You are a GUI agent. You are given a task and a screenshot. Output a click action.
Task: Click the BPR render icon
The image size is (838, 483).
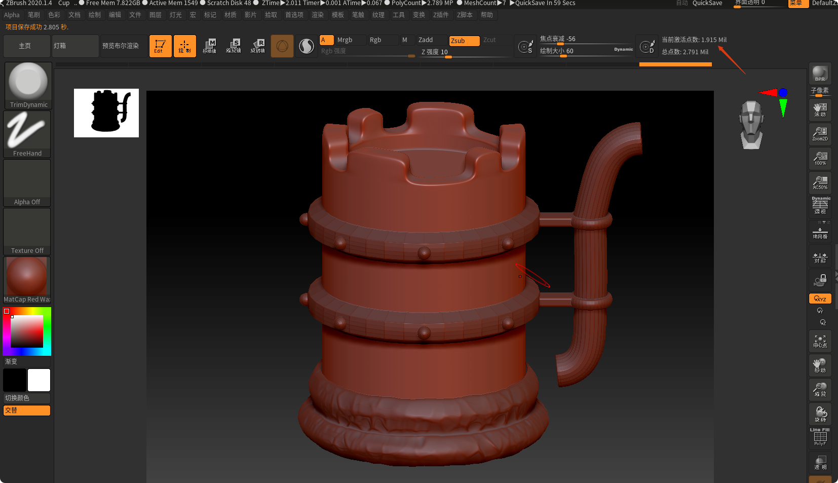pos(820,73)
